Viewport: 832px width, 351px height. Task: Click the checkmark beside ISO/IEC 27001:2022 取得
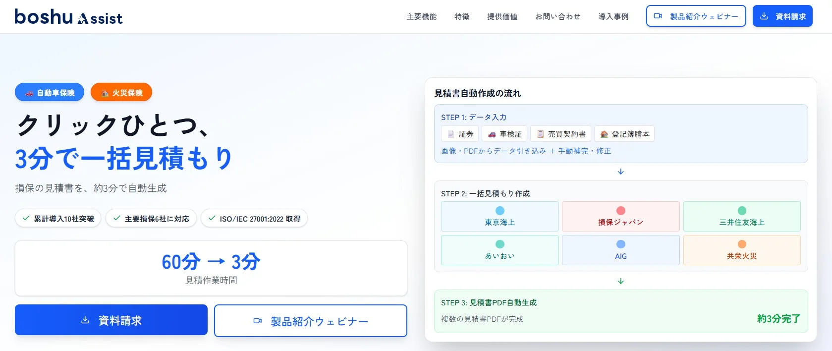point(212,218)
